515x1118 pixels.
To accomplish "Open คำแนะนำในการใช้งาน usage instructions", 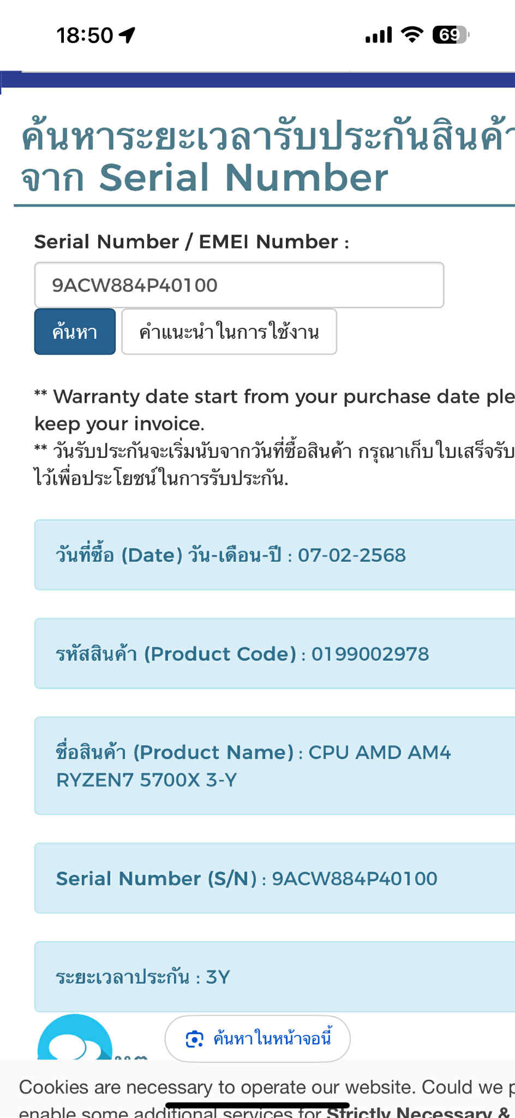I will click(x=229, y=332).
